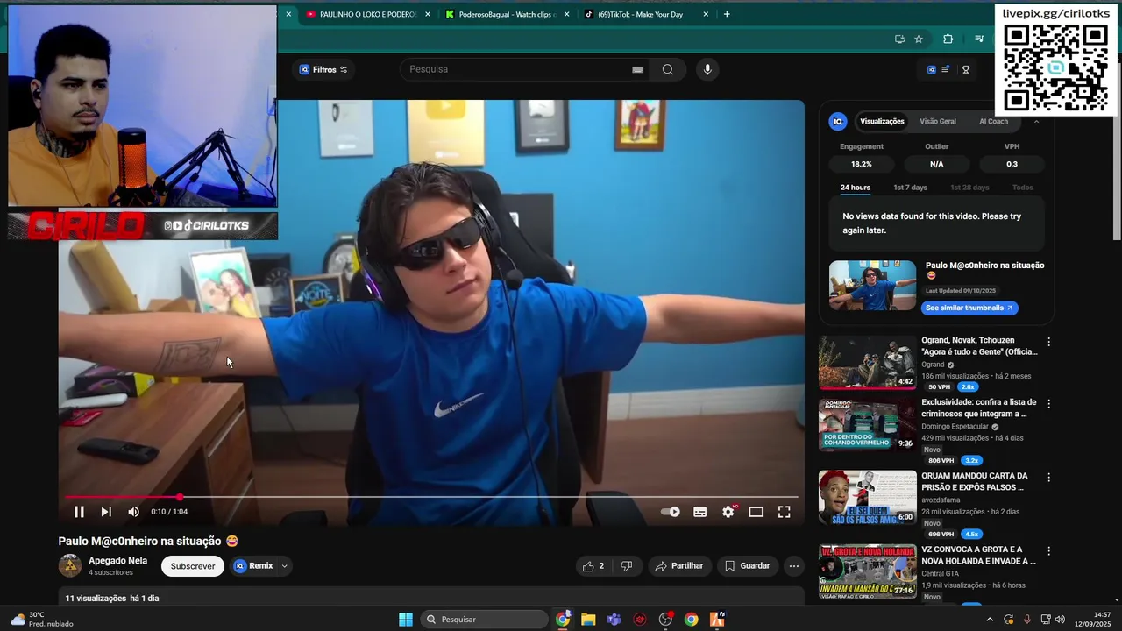The width and height of the screenshot is (1122, 631).
Task: Click the magnifier search button
Action: point(668,69)
